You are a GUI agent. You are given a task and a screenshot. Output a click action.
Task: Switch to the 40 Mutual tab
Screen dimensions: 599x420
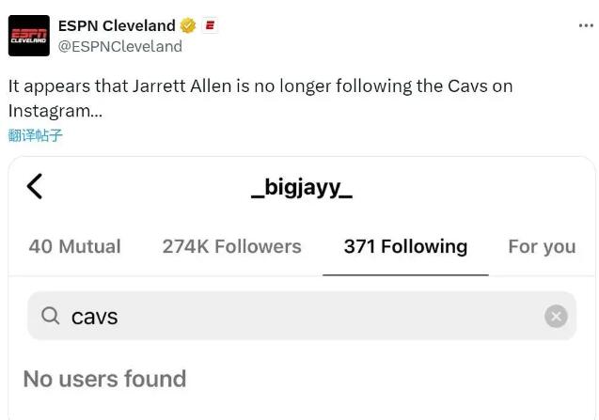[74, 246]
